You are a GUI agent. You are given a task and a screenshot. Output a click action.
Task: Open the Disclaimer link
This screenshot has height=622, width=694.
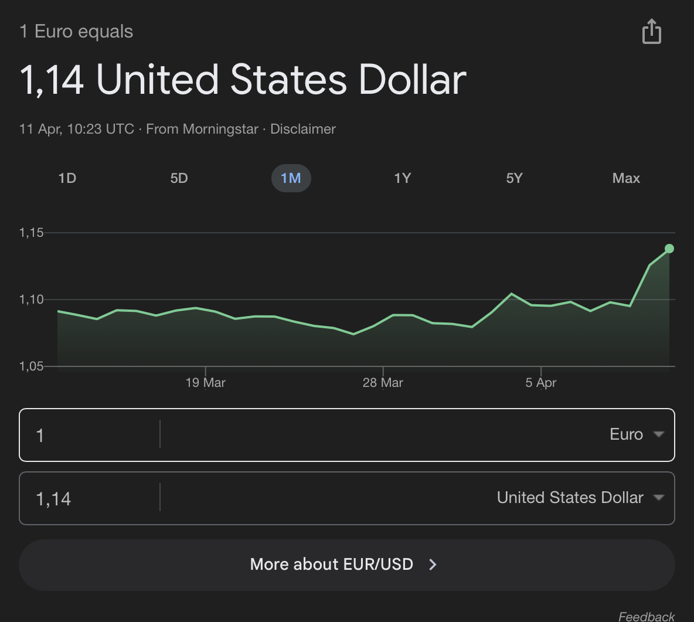coord(302,129)
